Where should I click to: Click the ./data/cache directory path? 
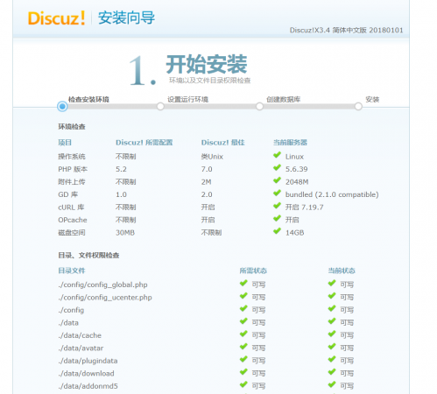[x=80, y=335]
